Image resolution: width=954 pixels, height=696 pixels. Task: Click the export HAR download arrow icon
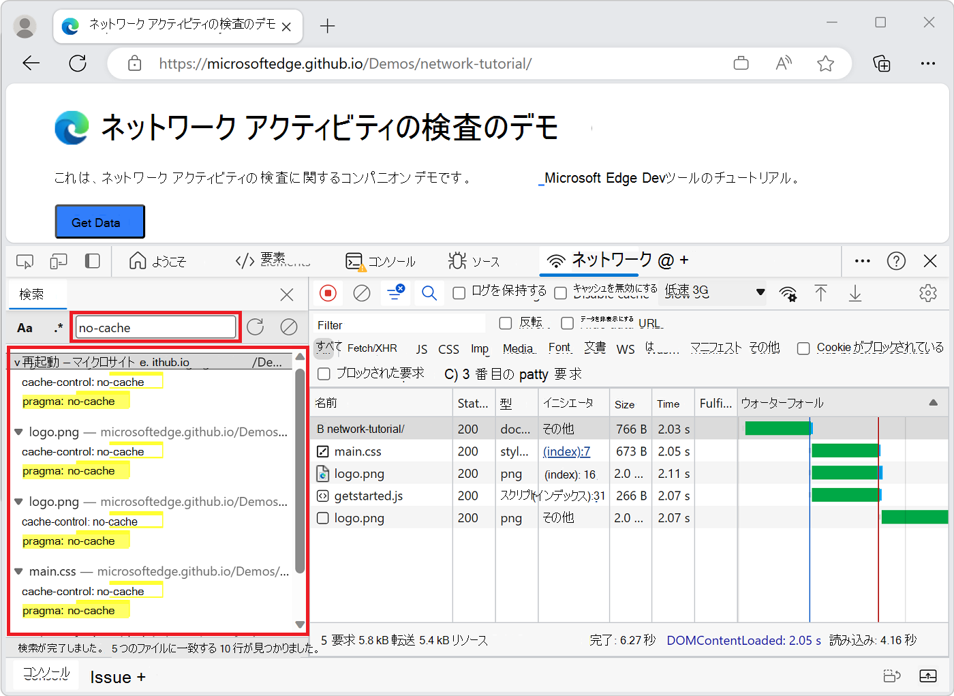click(855, 293)
